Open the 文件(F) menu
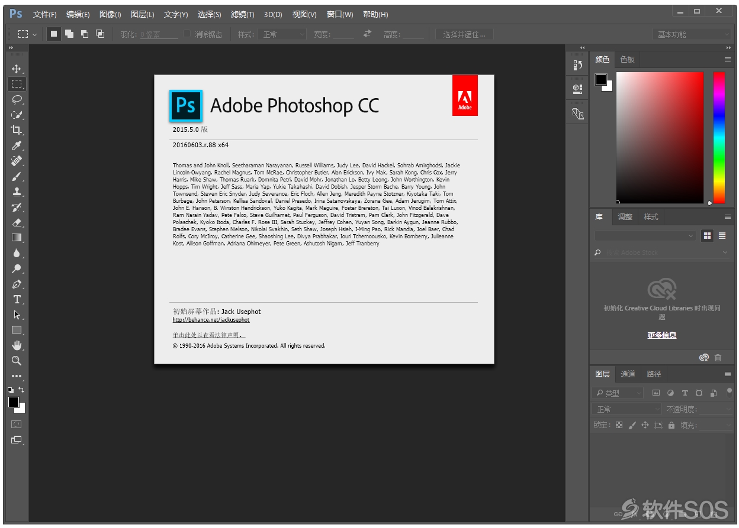Image resolution: width=739 pixels, height=528 pixels. click(45, 14)
